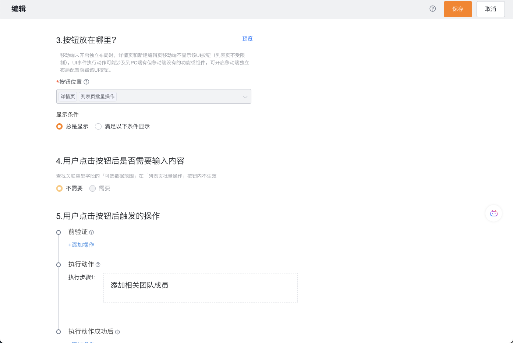Screen dimensions: 513x343
Task: Select the 不需要 radio option
Action: (x=59, y=188)
